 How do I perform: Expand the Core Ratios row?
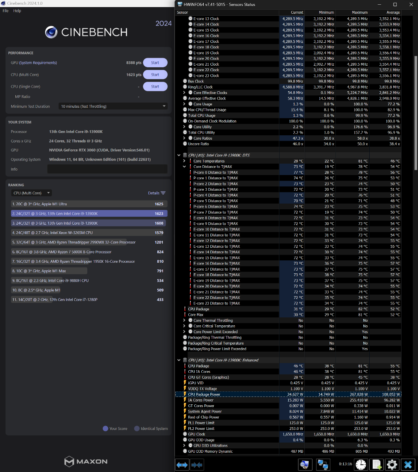[184, 138]
